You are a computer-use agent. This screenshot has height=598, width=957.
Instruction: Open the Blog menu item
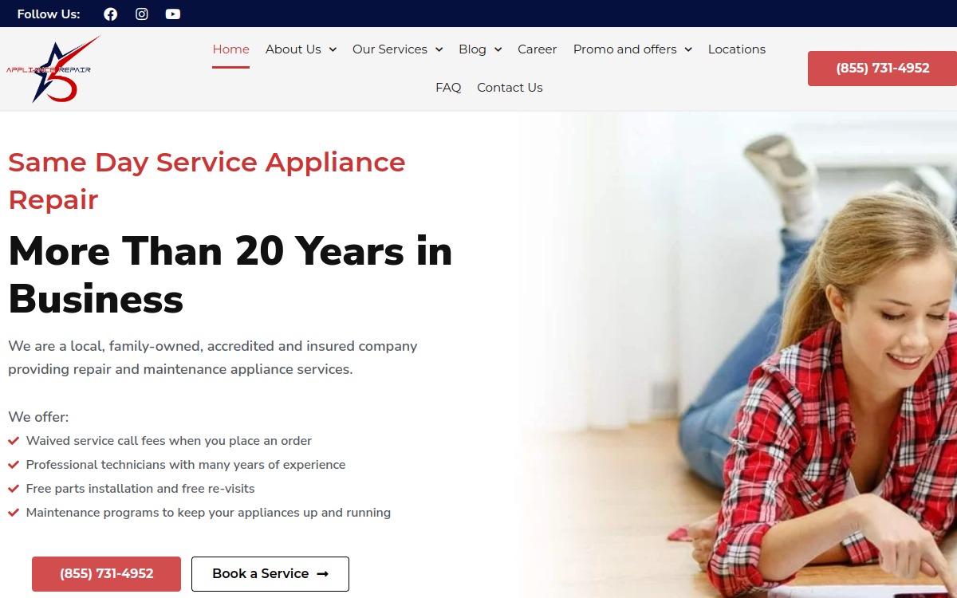tap(472, 49)
